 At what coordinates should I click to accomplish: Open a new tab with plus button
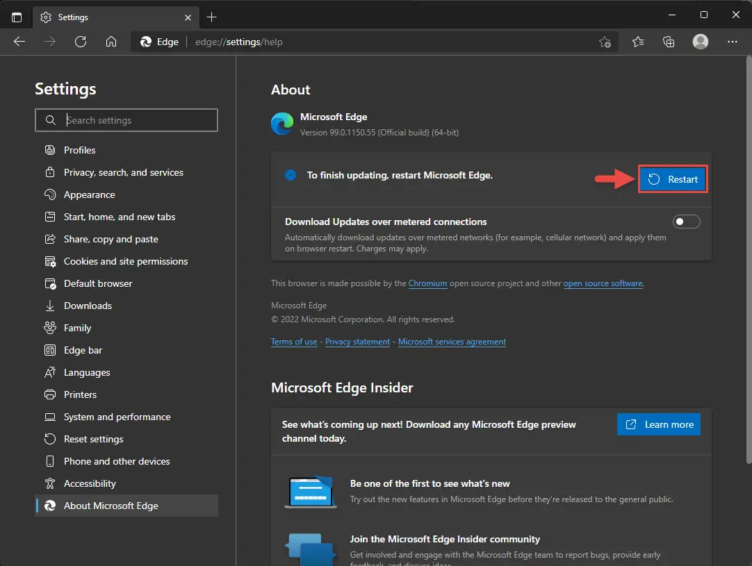[211, 17]
